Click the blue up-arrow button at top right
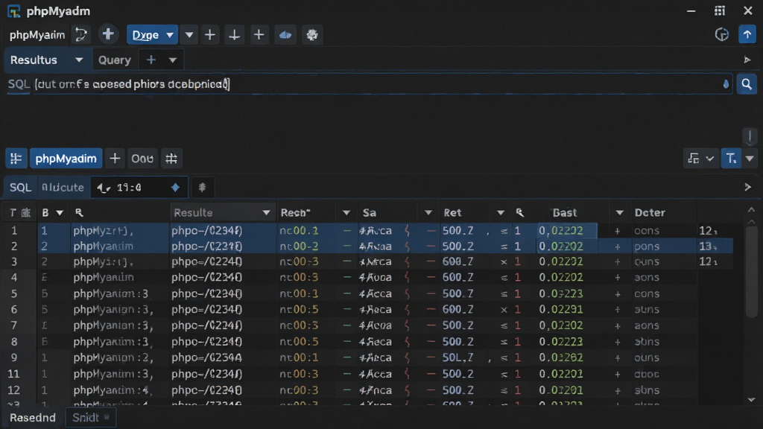The width and height of the screenshot is (763, 429). click(x=747, y=34)
